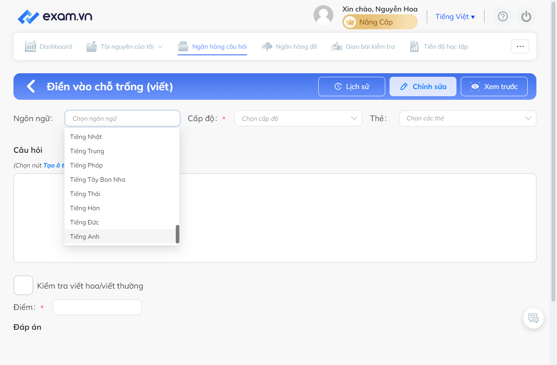
Task: Click the Lịch sử button
Action: click(352, 86)
